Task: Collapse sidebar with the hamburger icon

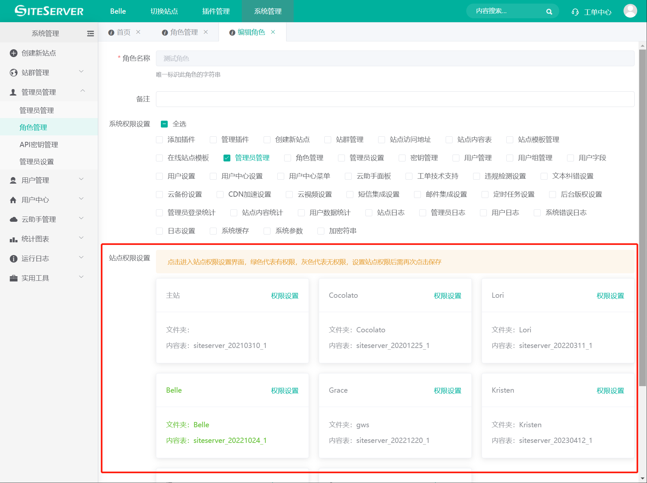Action: (x=90, y=33)
